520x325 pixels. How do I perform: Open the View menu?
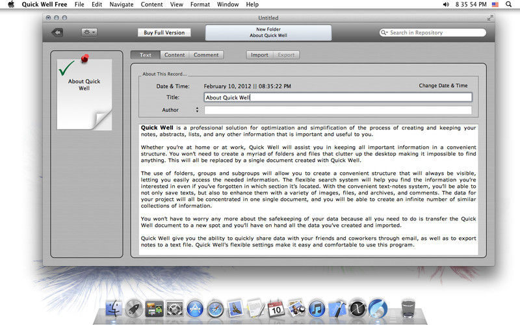[x=176, y=5]
